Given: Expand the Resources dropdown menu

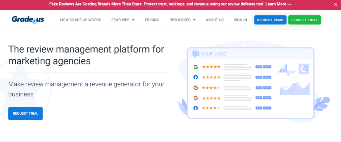Looking at the screenshot, I should click(x=182, y=20).
